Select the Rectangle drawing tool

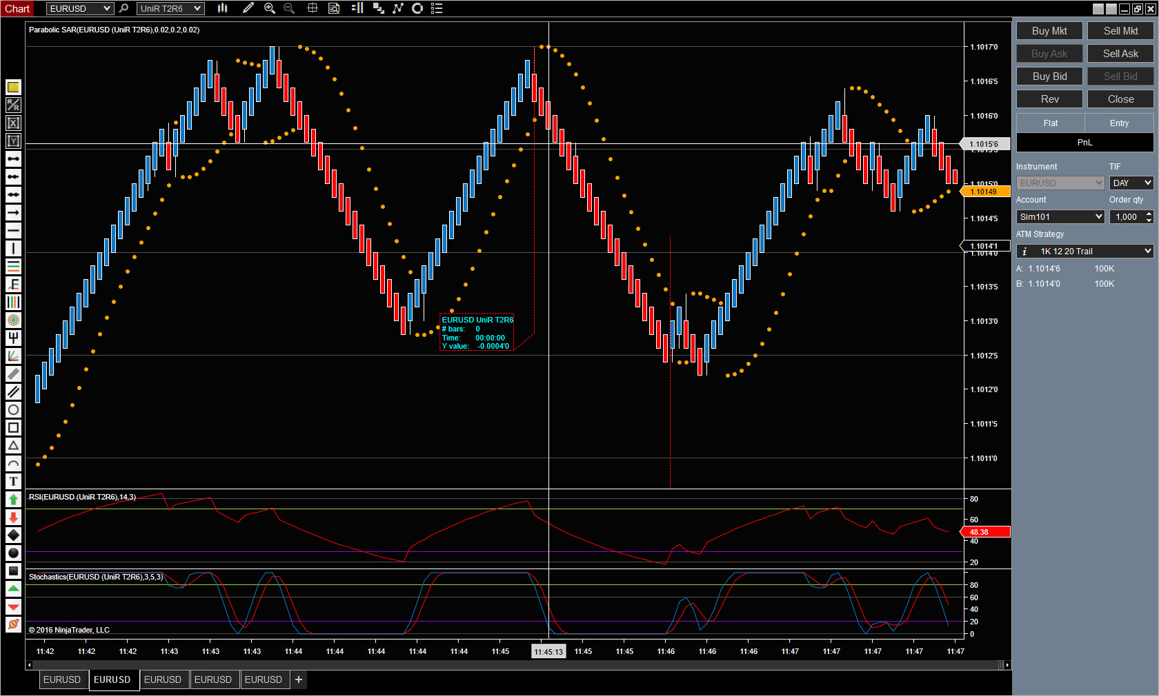pyautogui.click(x=13, y=427)
